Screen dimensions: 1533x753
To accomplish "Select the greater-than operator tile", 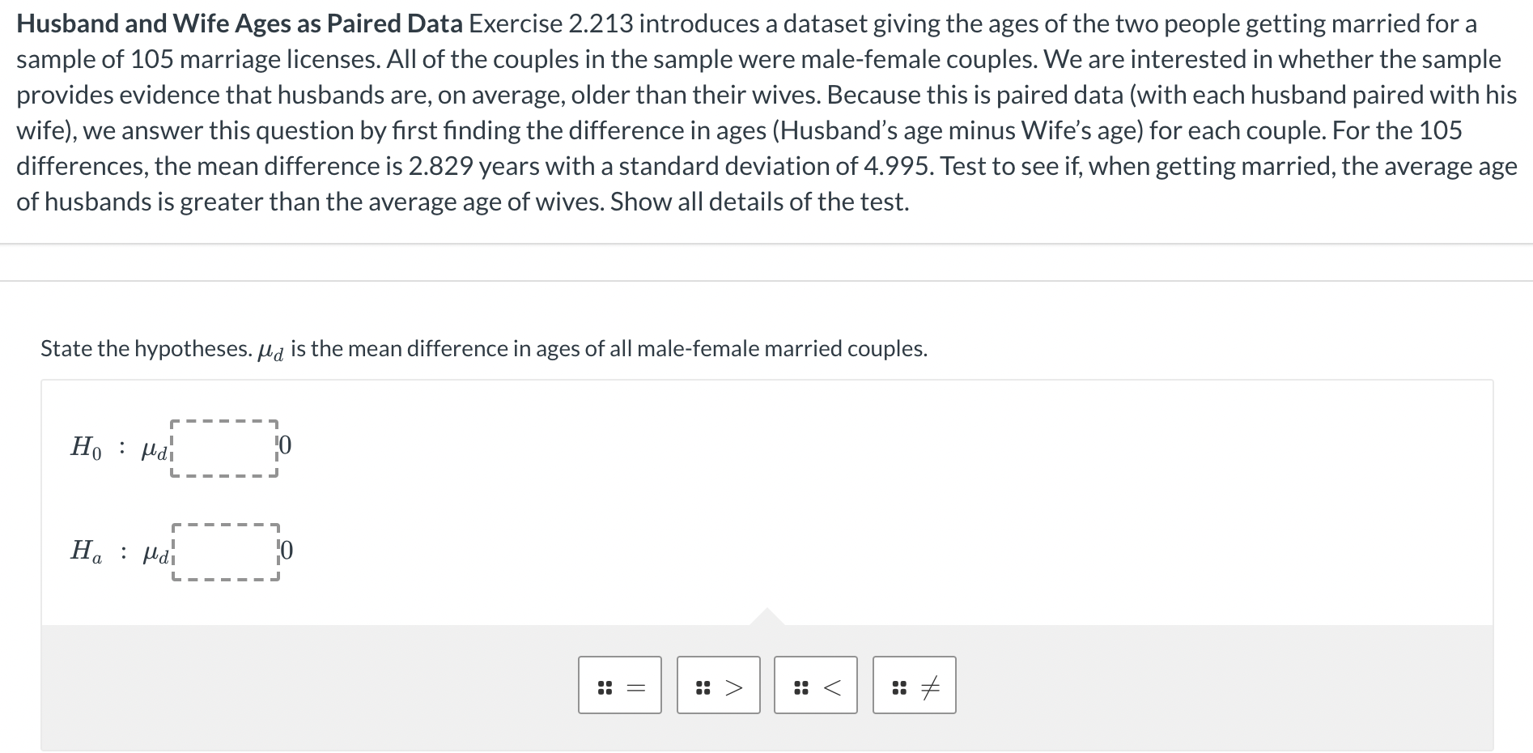I will pyautogui.click(x=718, y=685).
